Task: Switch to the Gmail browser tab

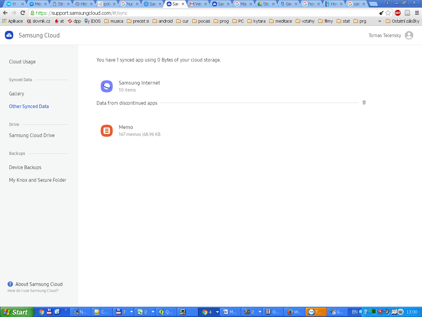Action: pyautogui.click(x=198, y=4)
